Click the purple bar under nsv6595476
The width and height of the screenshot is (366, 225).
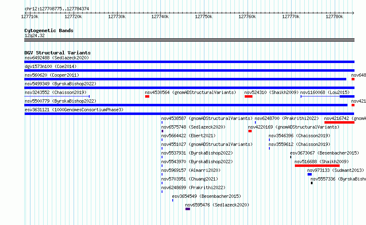point(188,209)
